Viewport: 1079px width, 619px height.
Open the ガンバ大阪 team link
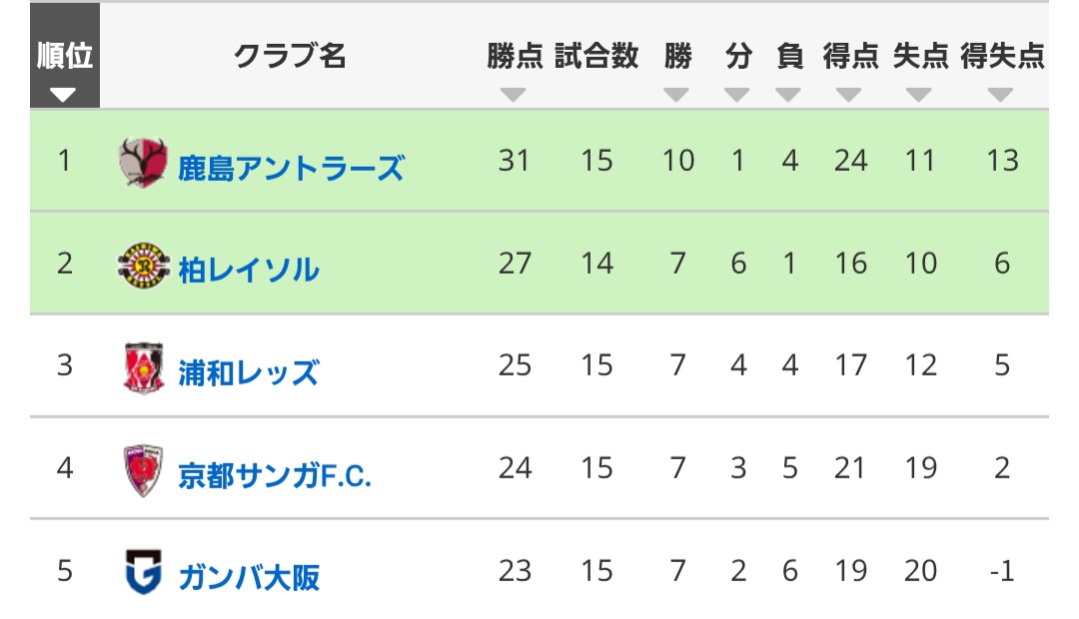(x=249, y=577)
